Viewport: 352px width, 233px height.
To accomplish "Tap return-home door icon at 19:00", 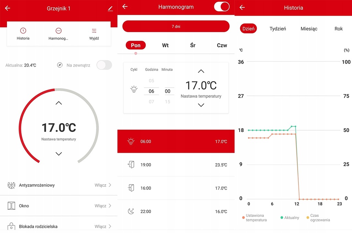I will point(131,165).
